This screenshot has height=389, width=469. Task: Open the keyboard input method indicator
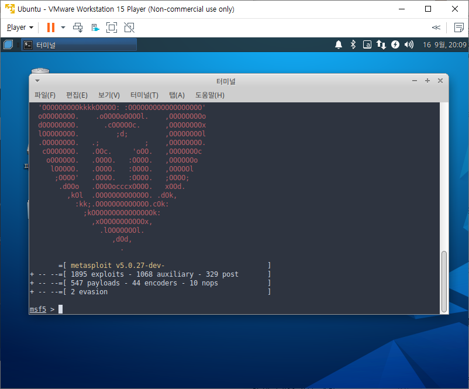367,44
